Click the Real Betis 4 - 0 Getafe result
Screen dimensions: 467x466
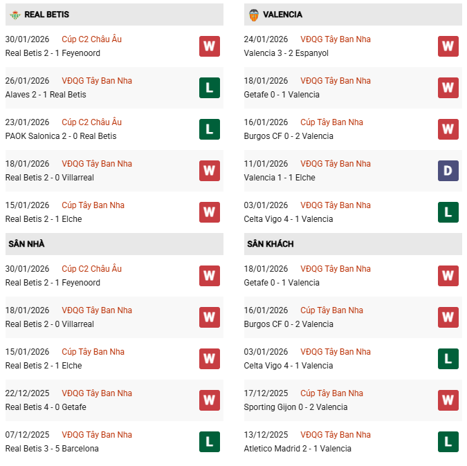click(46, 407)
